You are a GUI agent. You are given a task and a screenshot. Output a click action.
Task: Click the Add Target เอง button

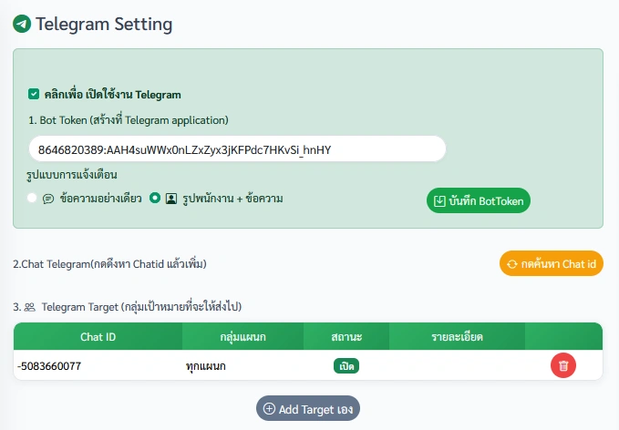click(308, 409)
